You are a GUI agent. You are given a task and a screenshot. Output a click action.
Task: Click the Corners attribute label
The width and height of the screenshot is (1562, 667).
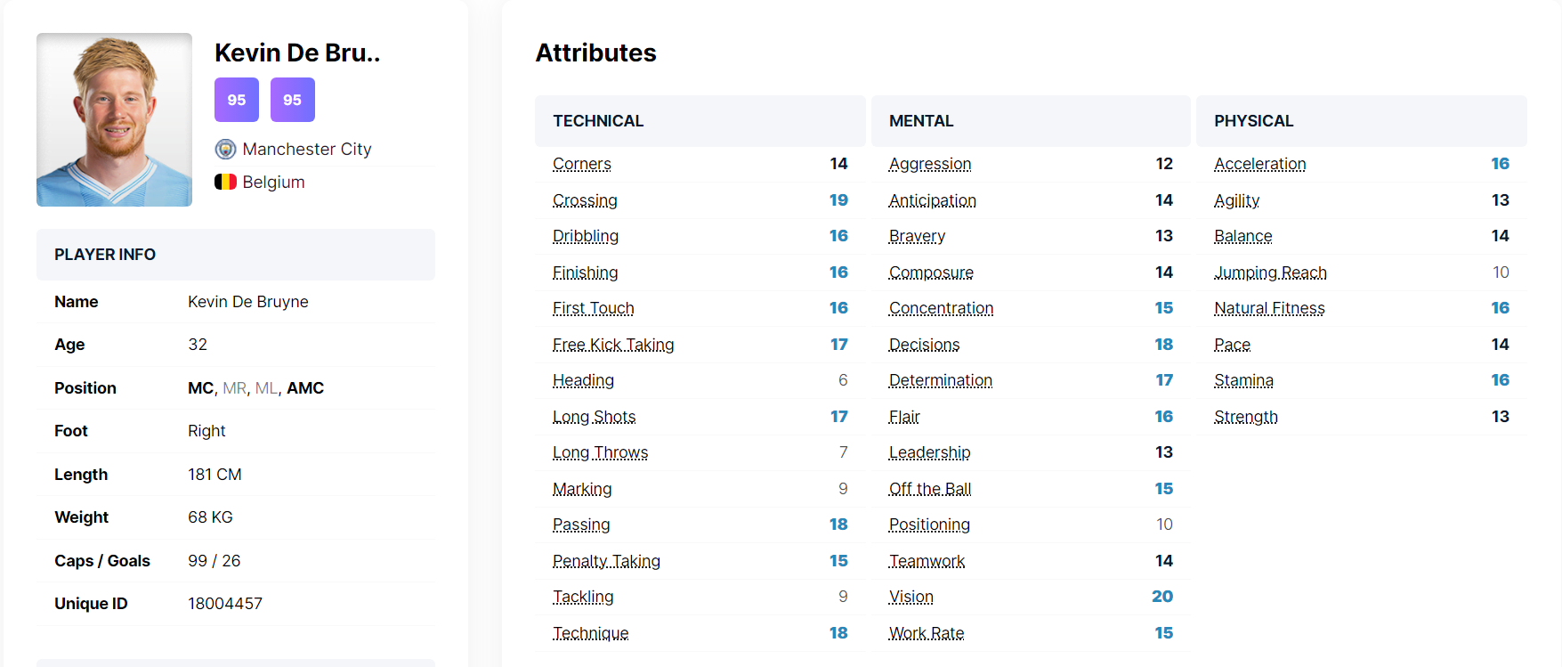pyautogui.click(x=582, y=164)
